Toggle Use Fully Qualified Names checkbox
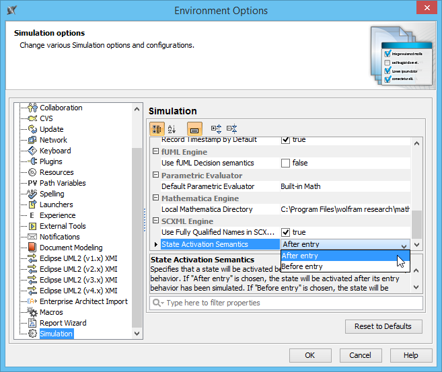This screenshot has height=372, width=442. coord(285,232)
